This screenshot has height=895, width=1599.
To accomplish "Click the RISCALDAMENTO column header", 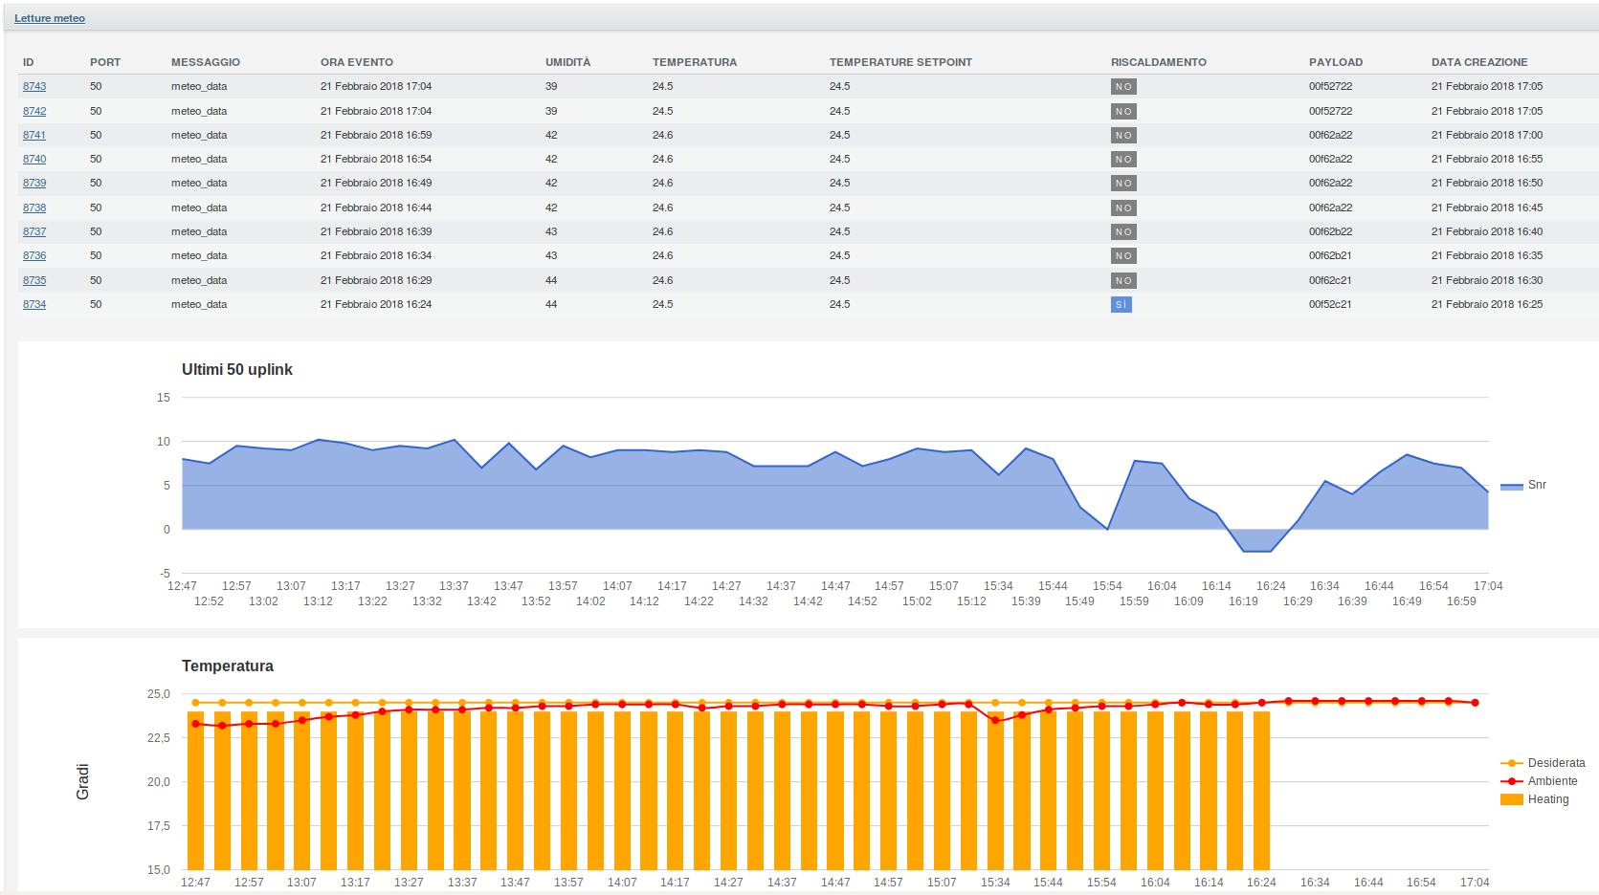I will coord(1158,62).
